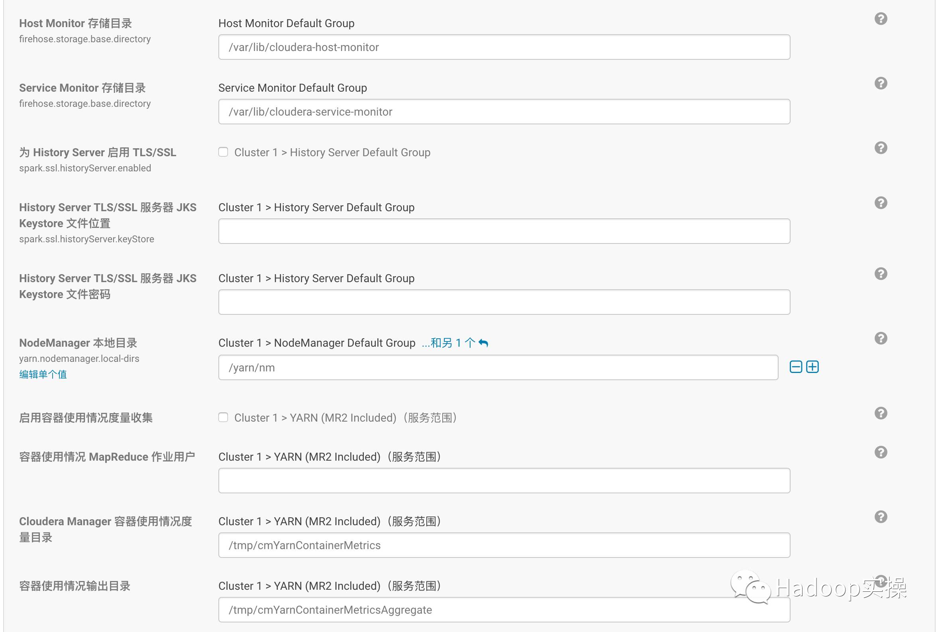Click help icon for Host Monitor storage directory
The height and width of the screenshot is (632, 938).
pos(881,19)
